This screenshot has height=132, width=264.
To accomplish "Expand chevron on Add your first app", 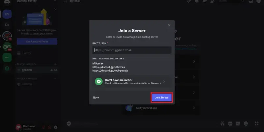I will (x=194, y=108).
